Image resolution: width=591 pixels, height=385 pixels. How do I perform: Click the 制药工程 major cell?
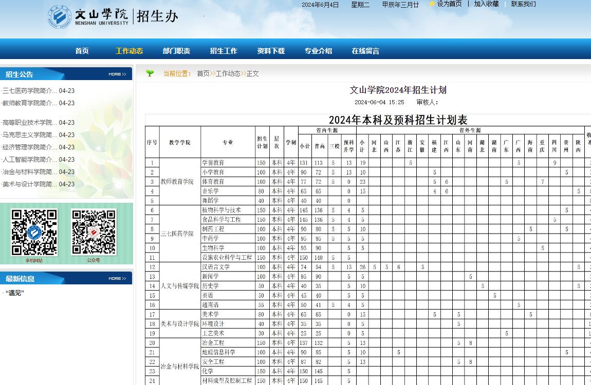click(x=228, y=229)
